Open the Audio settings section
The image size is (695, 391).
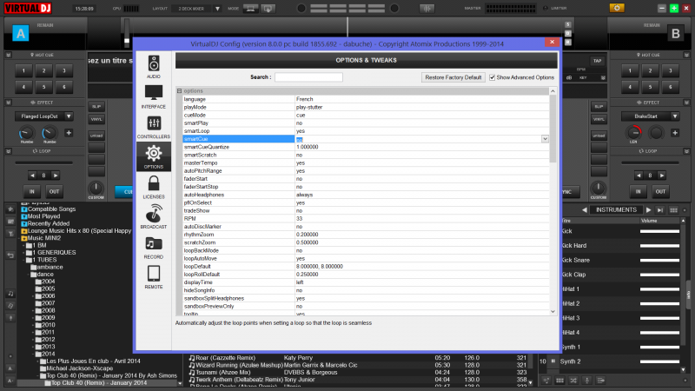point(153,66)
